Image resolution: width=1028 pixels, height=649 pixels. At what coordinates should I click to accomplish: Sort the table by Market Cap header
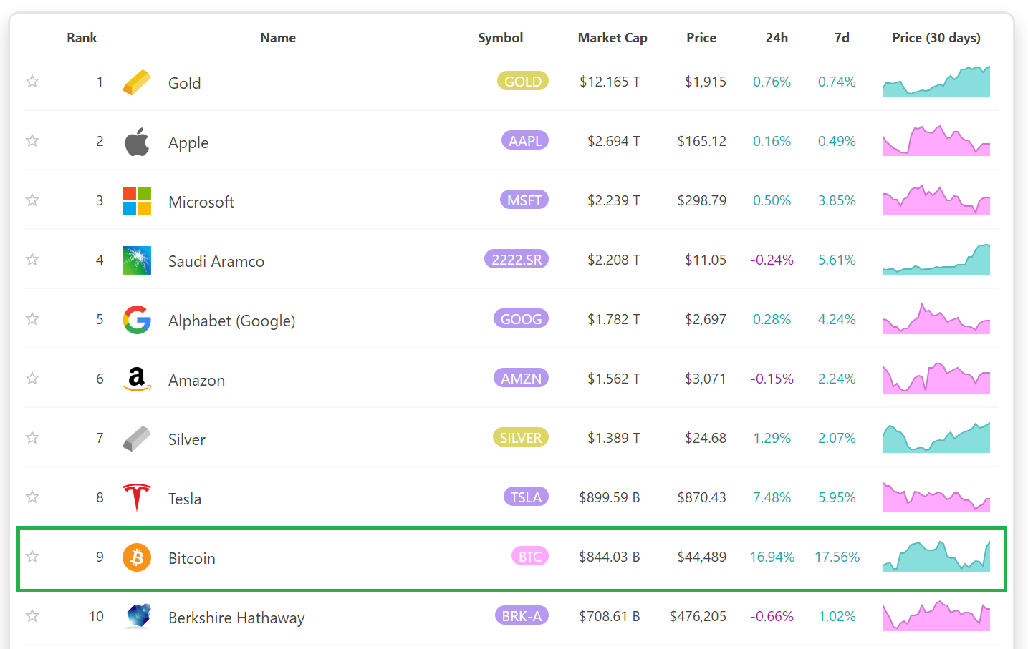click(x=613, y=38)
